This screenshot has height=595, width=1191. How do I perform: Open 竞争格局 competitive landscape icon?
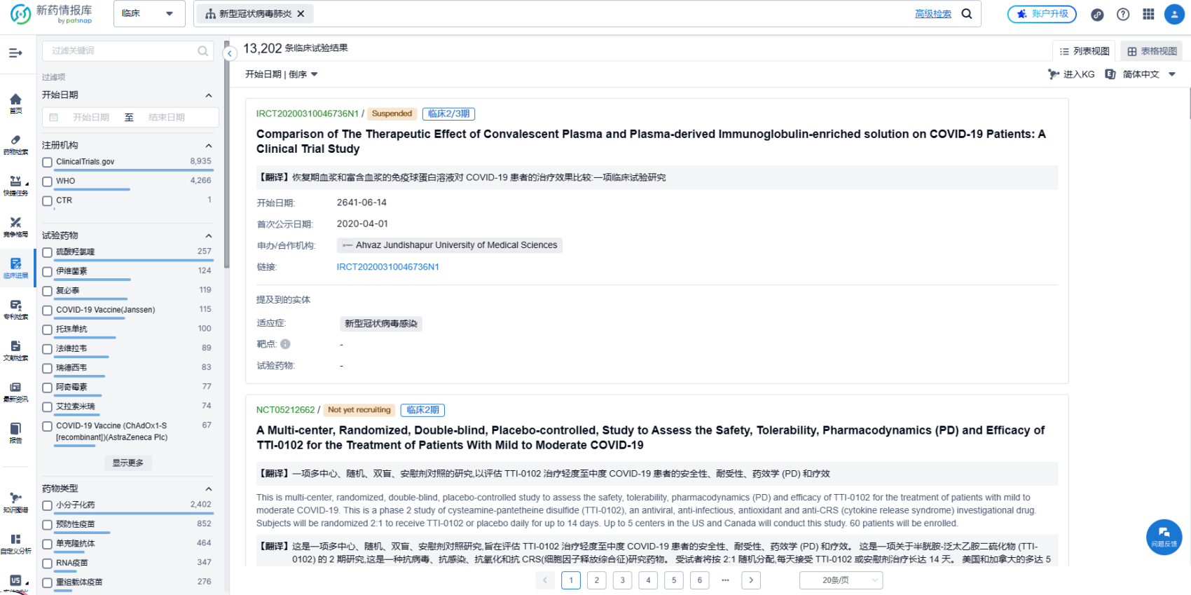coord(15,226)
